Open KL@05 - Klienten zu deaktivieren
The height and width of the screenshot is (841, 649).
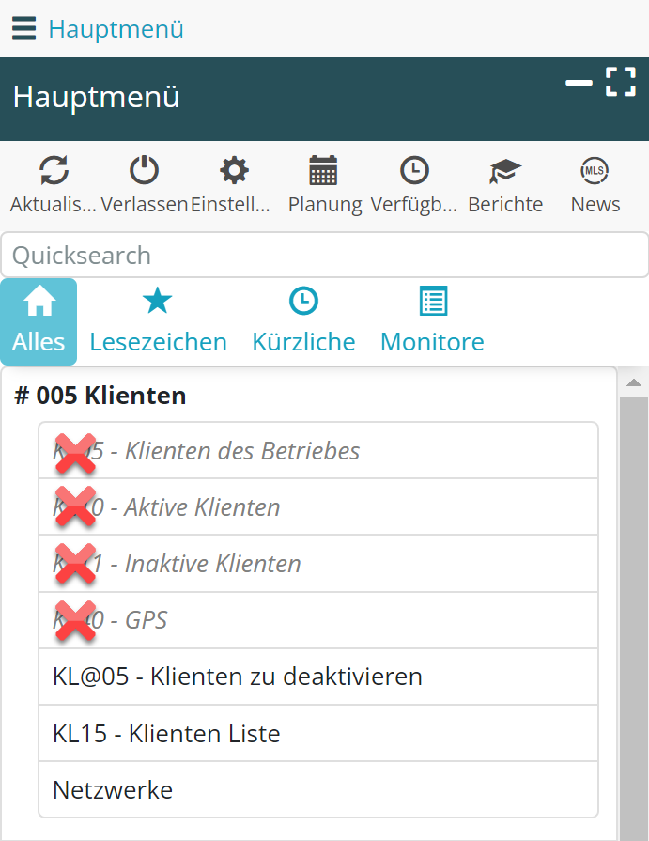click(x=238, y=677)
